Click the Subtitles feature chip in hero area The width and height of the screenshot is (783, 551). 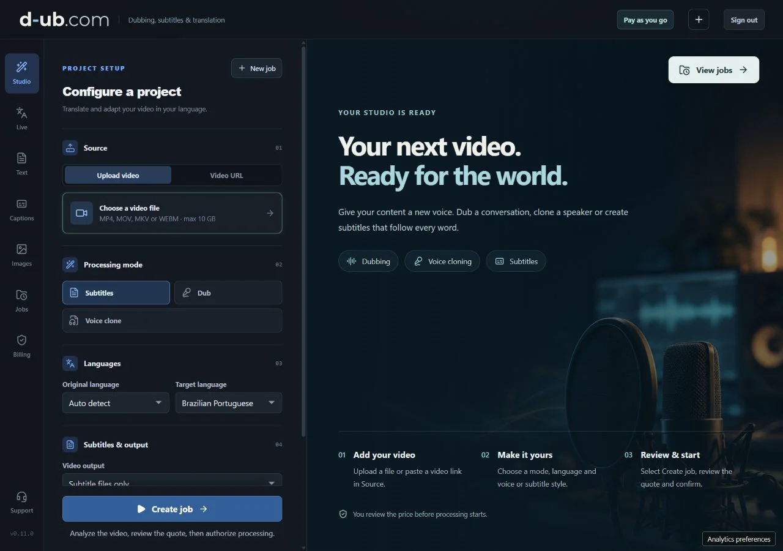click(x=516, y=261)
